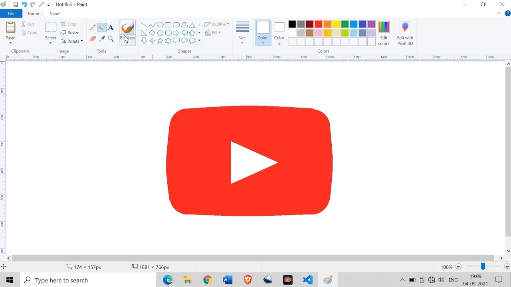The image size is (511, 287).
Task: Pick the Color picker eyedropper tool
Action: click(102, 39)
